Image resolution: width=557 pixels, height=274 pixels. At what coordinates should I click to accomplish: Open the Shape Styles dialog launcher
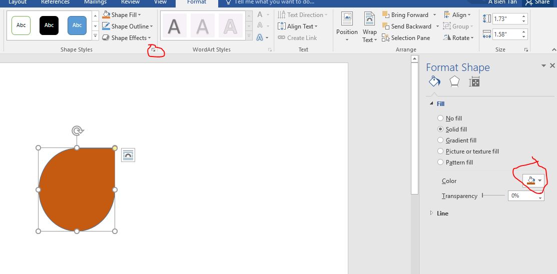point(154,50)
